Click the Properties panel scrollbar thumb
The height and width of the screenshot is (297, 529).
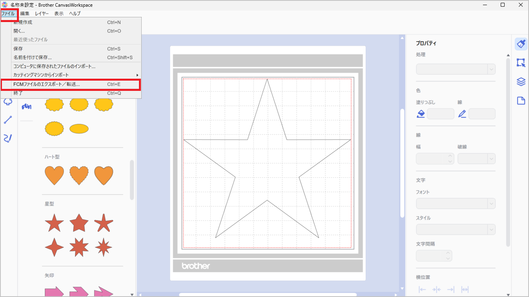(x=508, y=152)
